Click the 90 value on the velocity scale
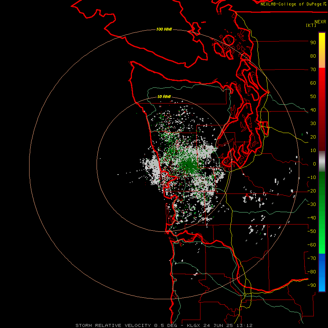328x328 pixels. (313, 43)
